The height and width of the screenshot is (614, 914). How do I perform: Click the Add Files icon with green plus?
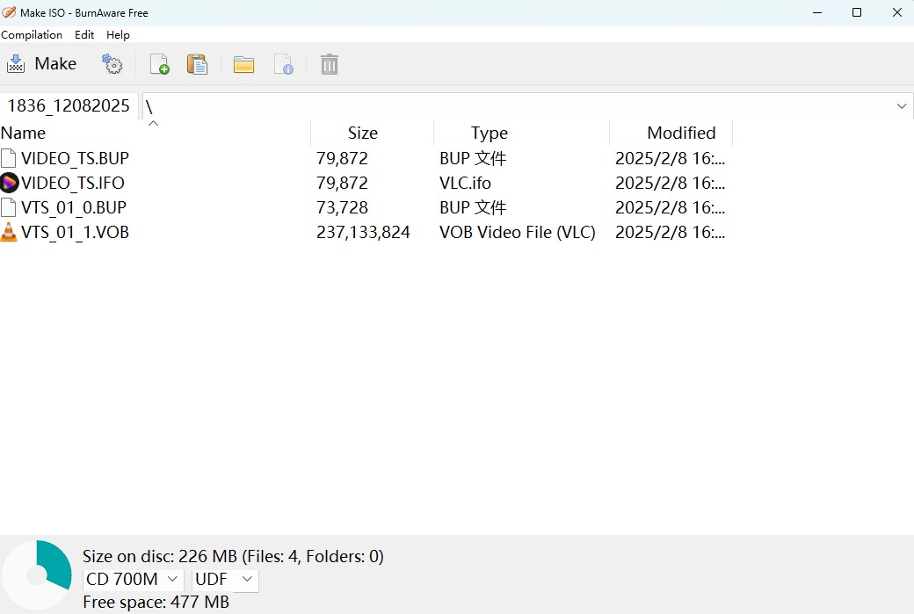[159, 63]
